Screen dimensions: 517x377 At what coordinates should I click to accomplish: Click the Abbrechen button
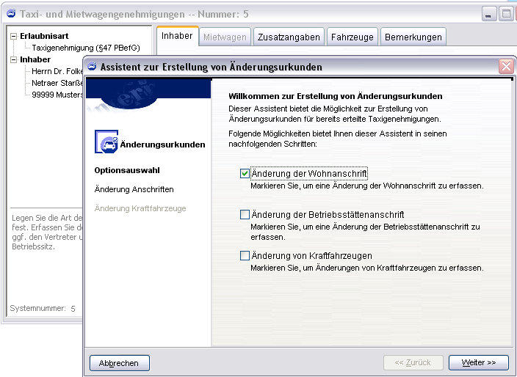tap(119, 362)
